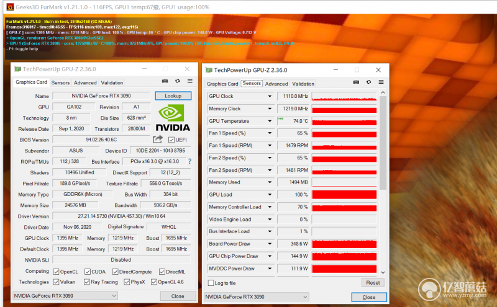Click Close button in left GPU-Z window

point(178,296)
